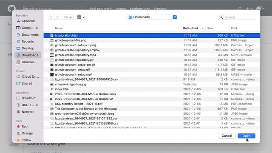Open iCloud Drive in the sidebar
Image resolution: width=272 pixels, height=153 pixels.
[x=28, y=76]
